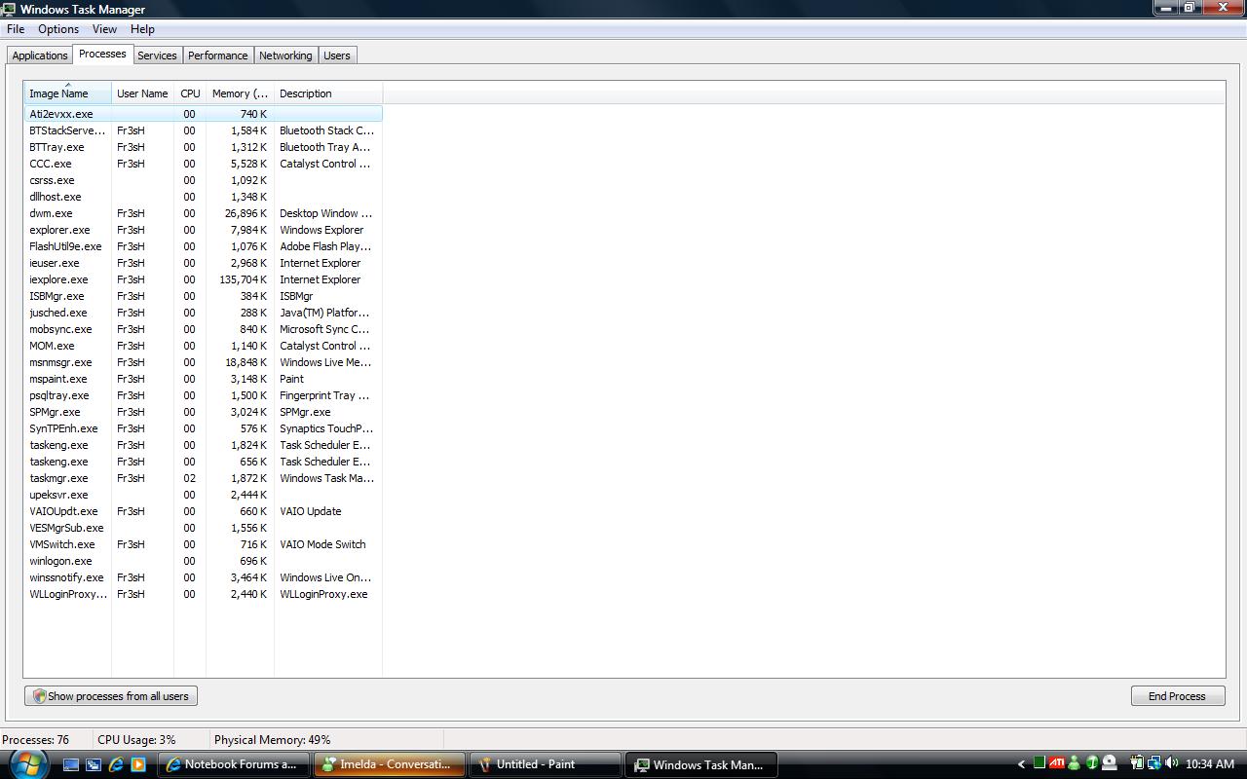1247x779 pixels.
Task: Switch to Untitled - Paint taskbar window
Action: click(545, 764)
